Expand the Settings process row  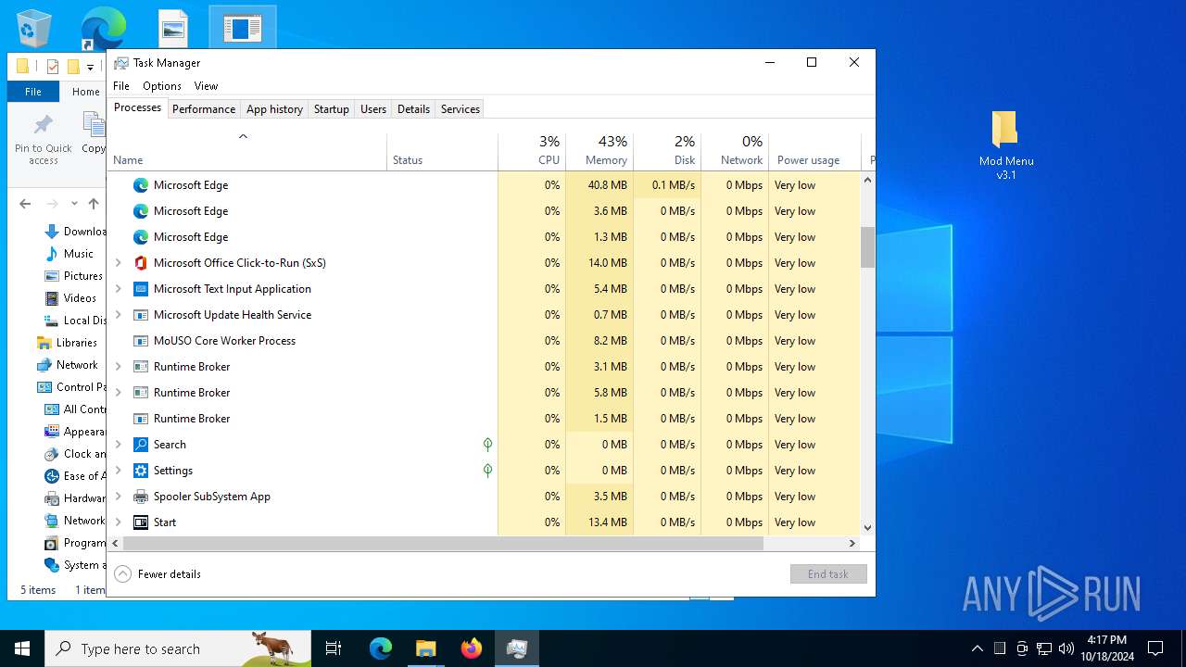tap(118, 471)
